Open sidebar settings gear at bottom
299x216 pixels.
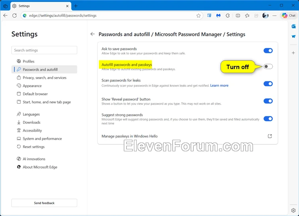click(293, 210)
